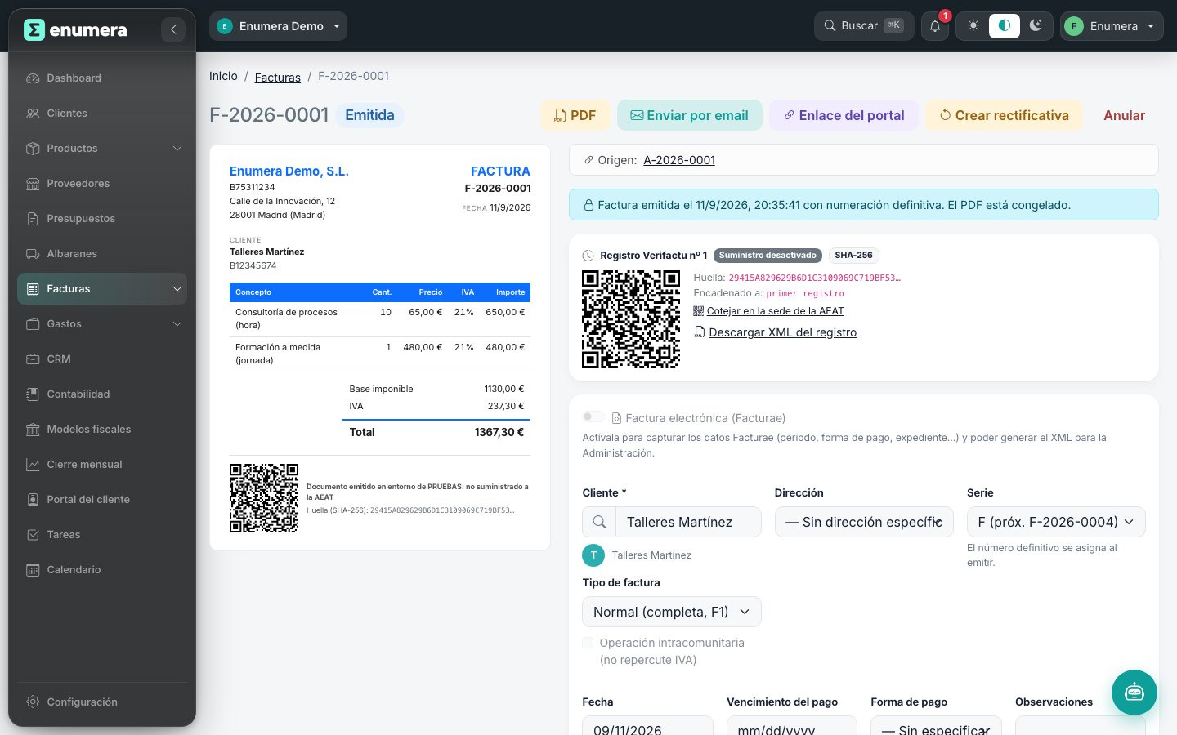Click the Clientes people icon
The image size is (1177, 735).
[33, 114]
